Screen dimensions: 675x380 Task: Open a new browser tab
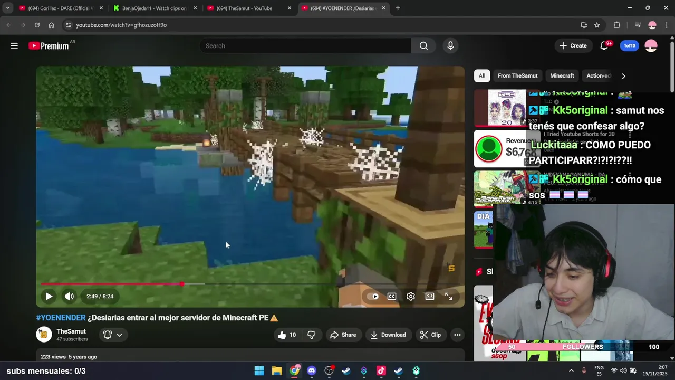[x=398, y=8]
